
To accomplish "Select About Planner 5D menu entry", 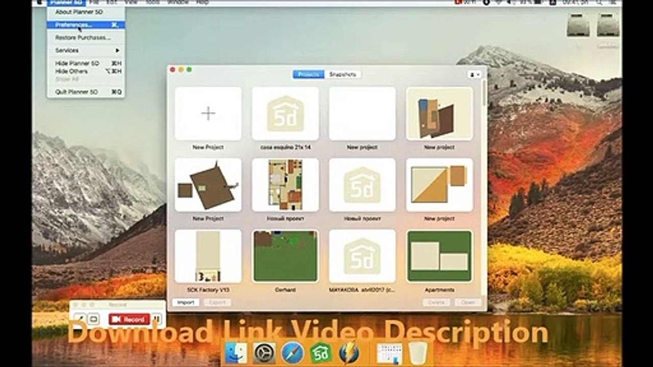I will point(86,12).
